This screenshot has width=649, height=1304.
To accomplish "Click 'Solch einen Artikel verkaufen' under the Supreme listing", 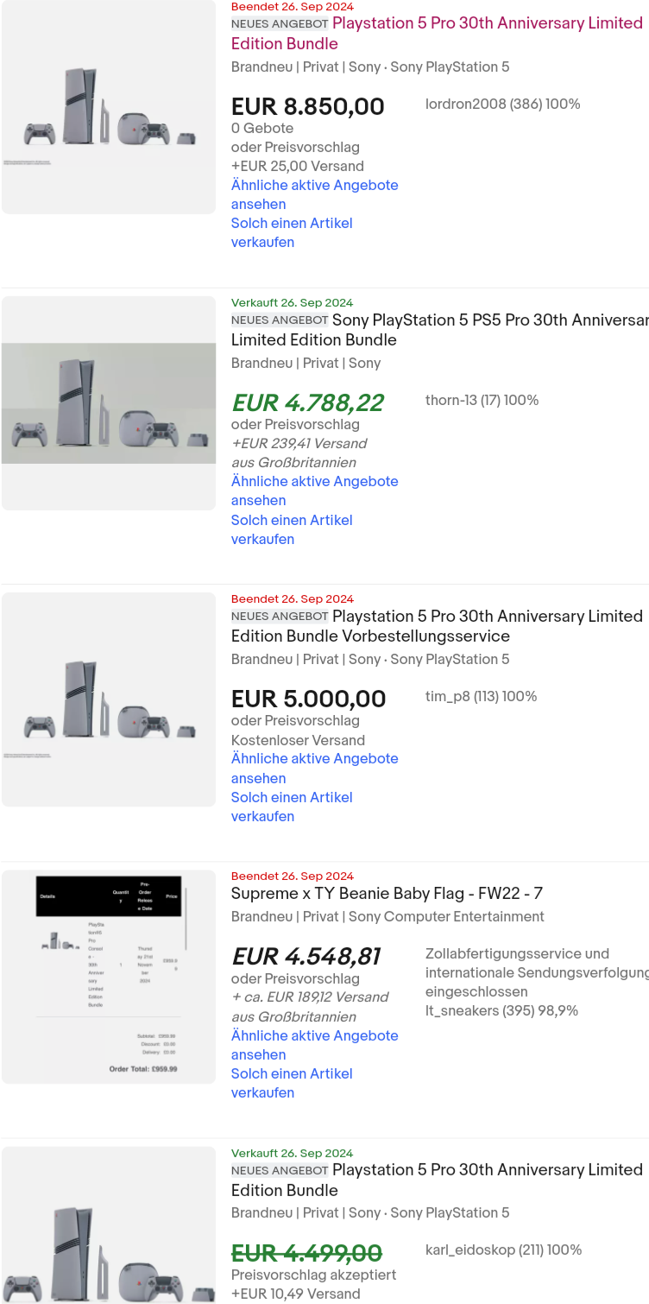I will [x=291, y=1083].
